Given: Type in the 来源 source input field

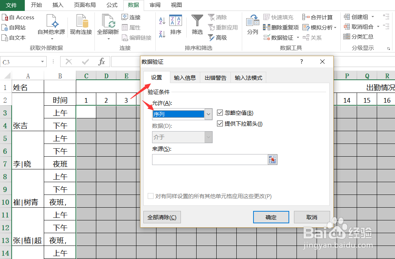Looking at the screenshot, I should [x=210, y=160].
